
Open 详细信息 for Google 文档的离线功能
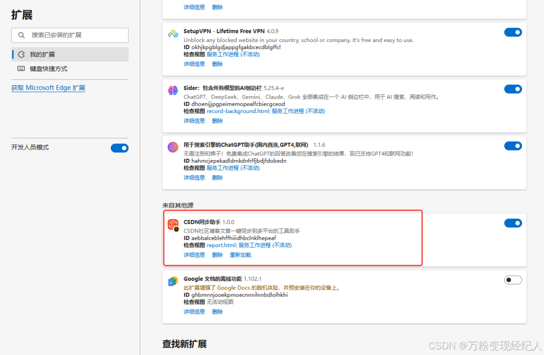coord(194,312)
